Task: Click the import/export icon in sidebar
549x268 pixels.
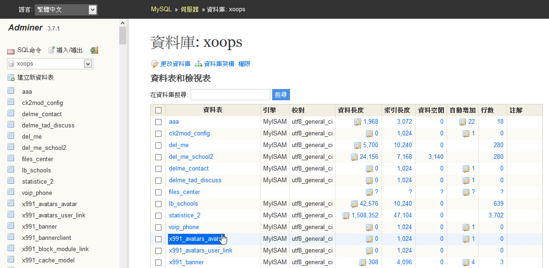Action: [52, 50]
